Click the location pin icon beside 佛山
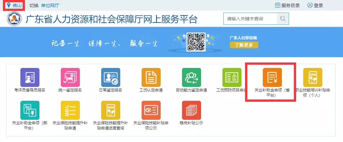The width and height of the screenshot is (343, 142). point(9,5)
